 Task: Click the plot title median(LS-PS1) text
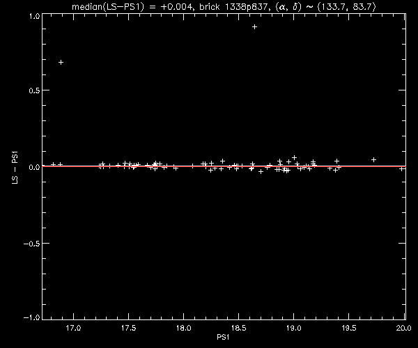click(x=224, y=6)
